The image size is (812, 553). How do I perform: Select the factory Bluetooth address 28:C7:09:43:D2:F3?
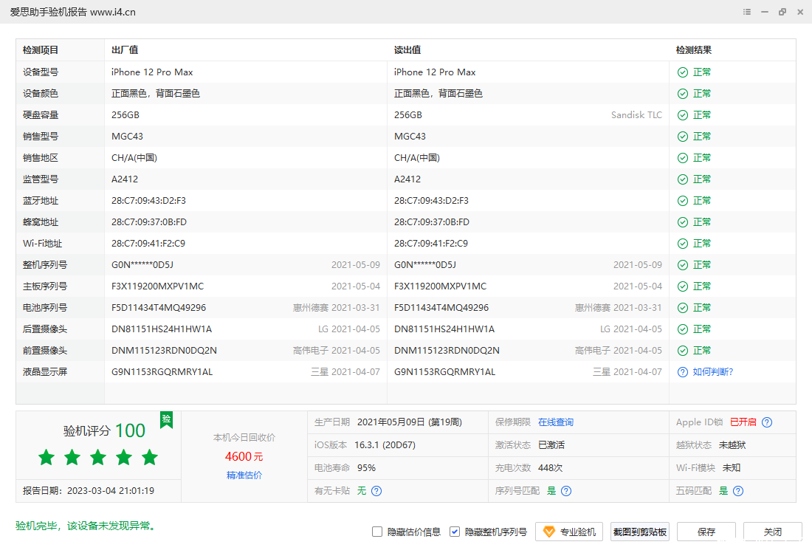(x=148, y=201)
